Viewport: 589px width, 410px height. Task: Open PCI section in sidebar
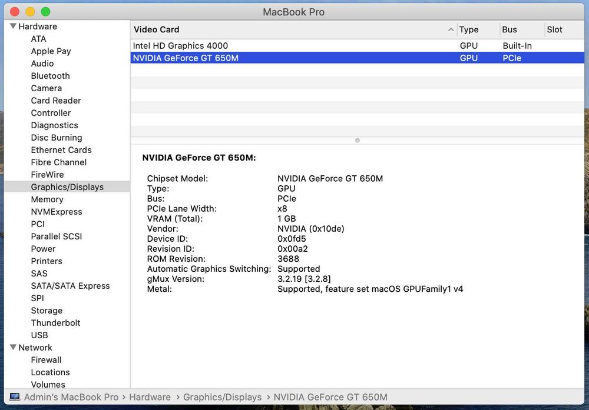[38, 224]
